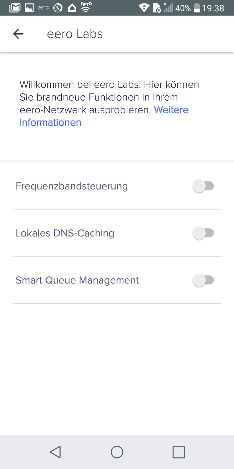Turn on Lokales DNS-Caching
This screenshot has height=469, width=234.
point(203,233)
